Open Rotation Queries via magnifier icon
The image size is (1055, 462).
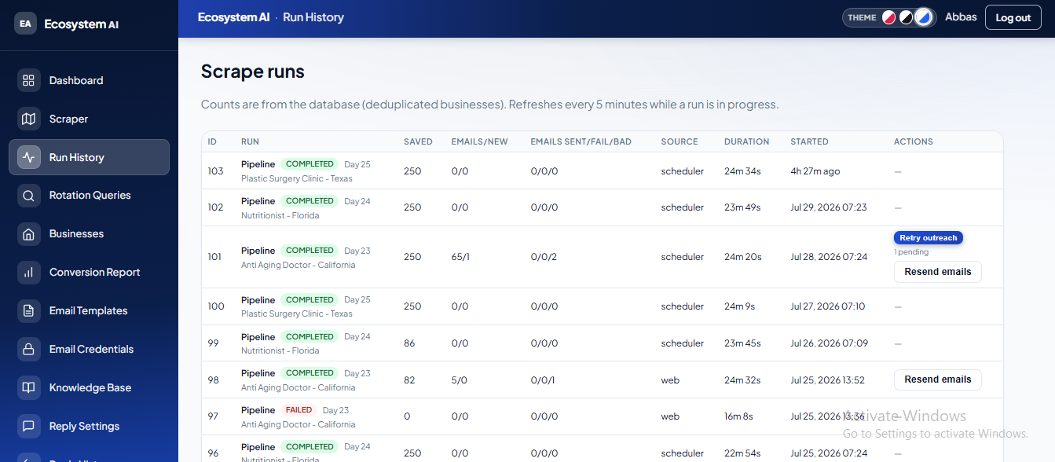pyautogui.click(x=29, y=196)
